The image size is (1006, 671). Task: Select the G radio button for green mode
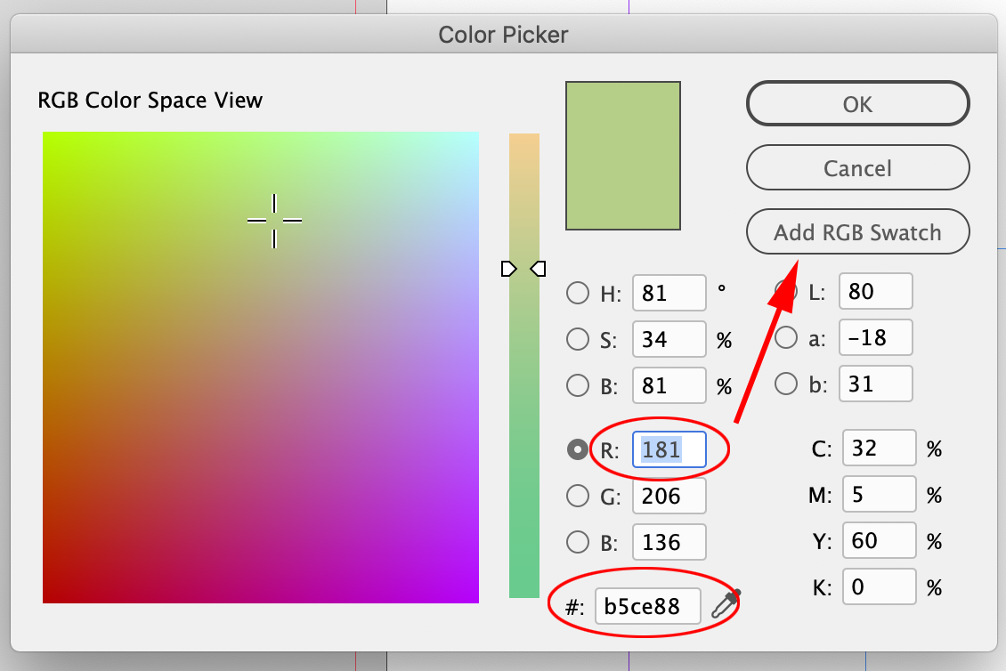[x=578, y=496]
